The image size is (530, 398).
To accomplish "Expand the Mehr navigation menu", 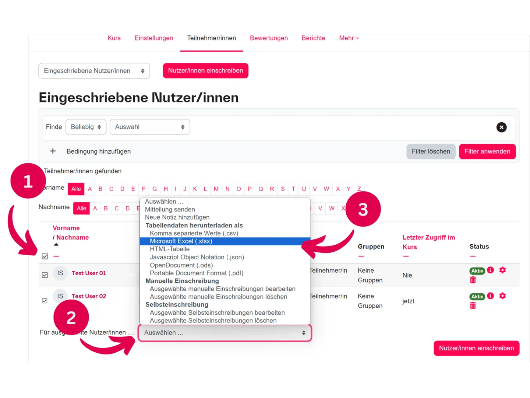I will point(349,38).
